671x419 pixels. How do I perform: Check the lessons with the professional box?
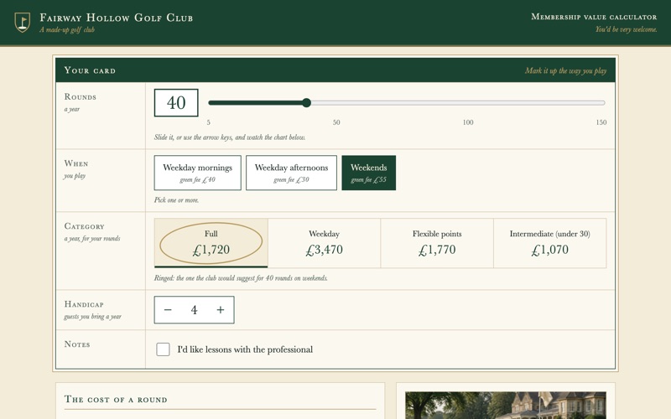click(163, 349)
